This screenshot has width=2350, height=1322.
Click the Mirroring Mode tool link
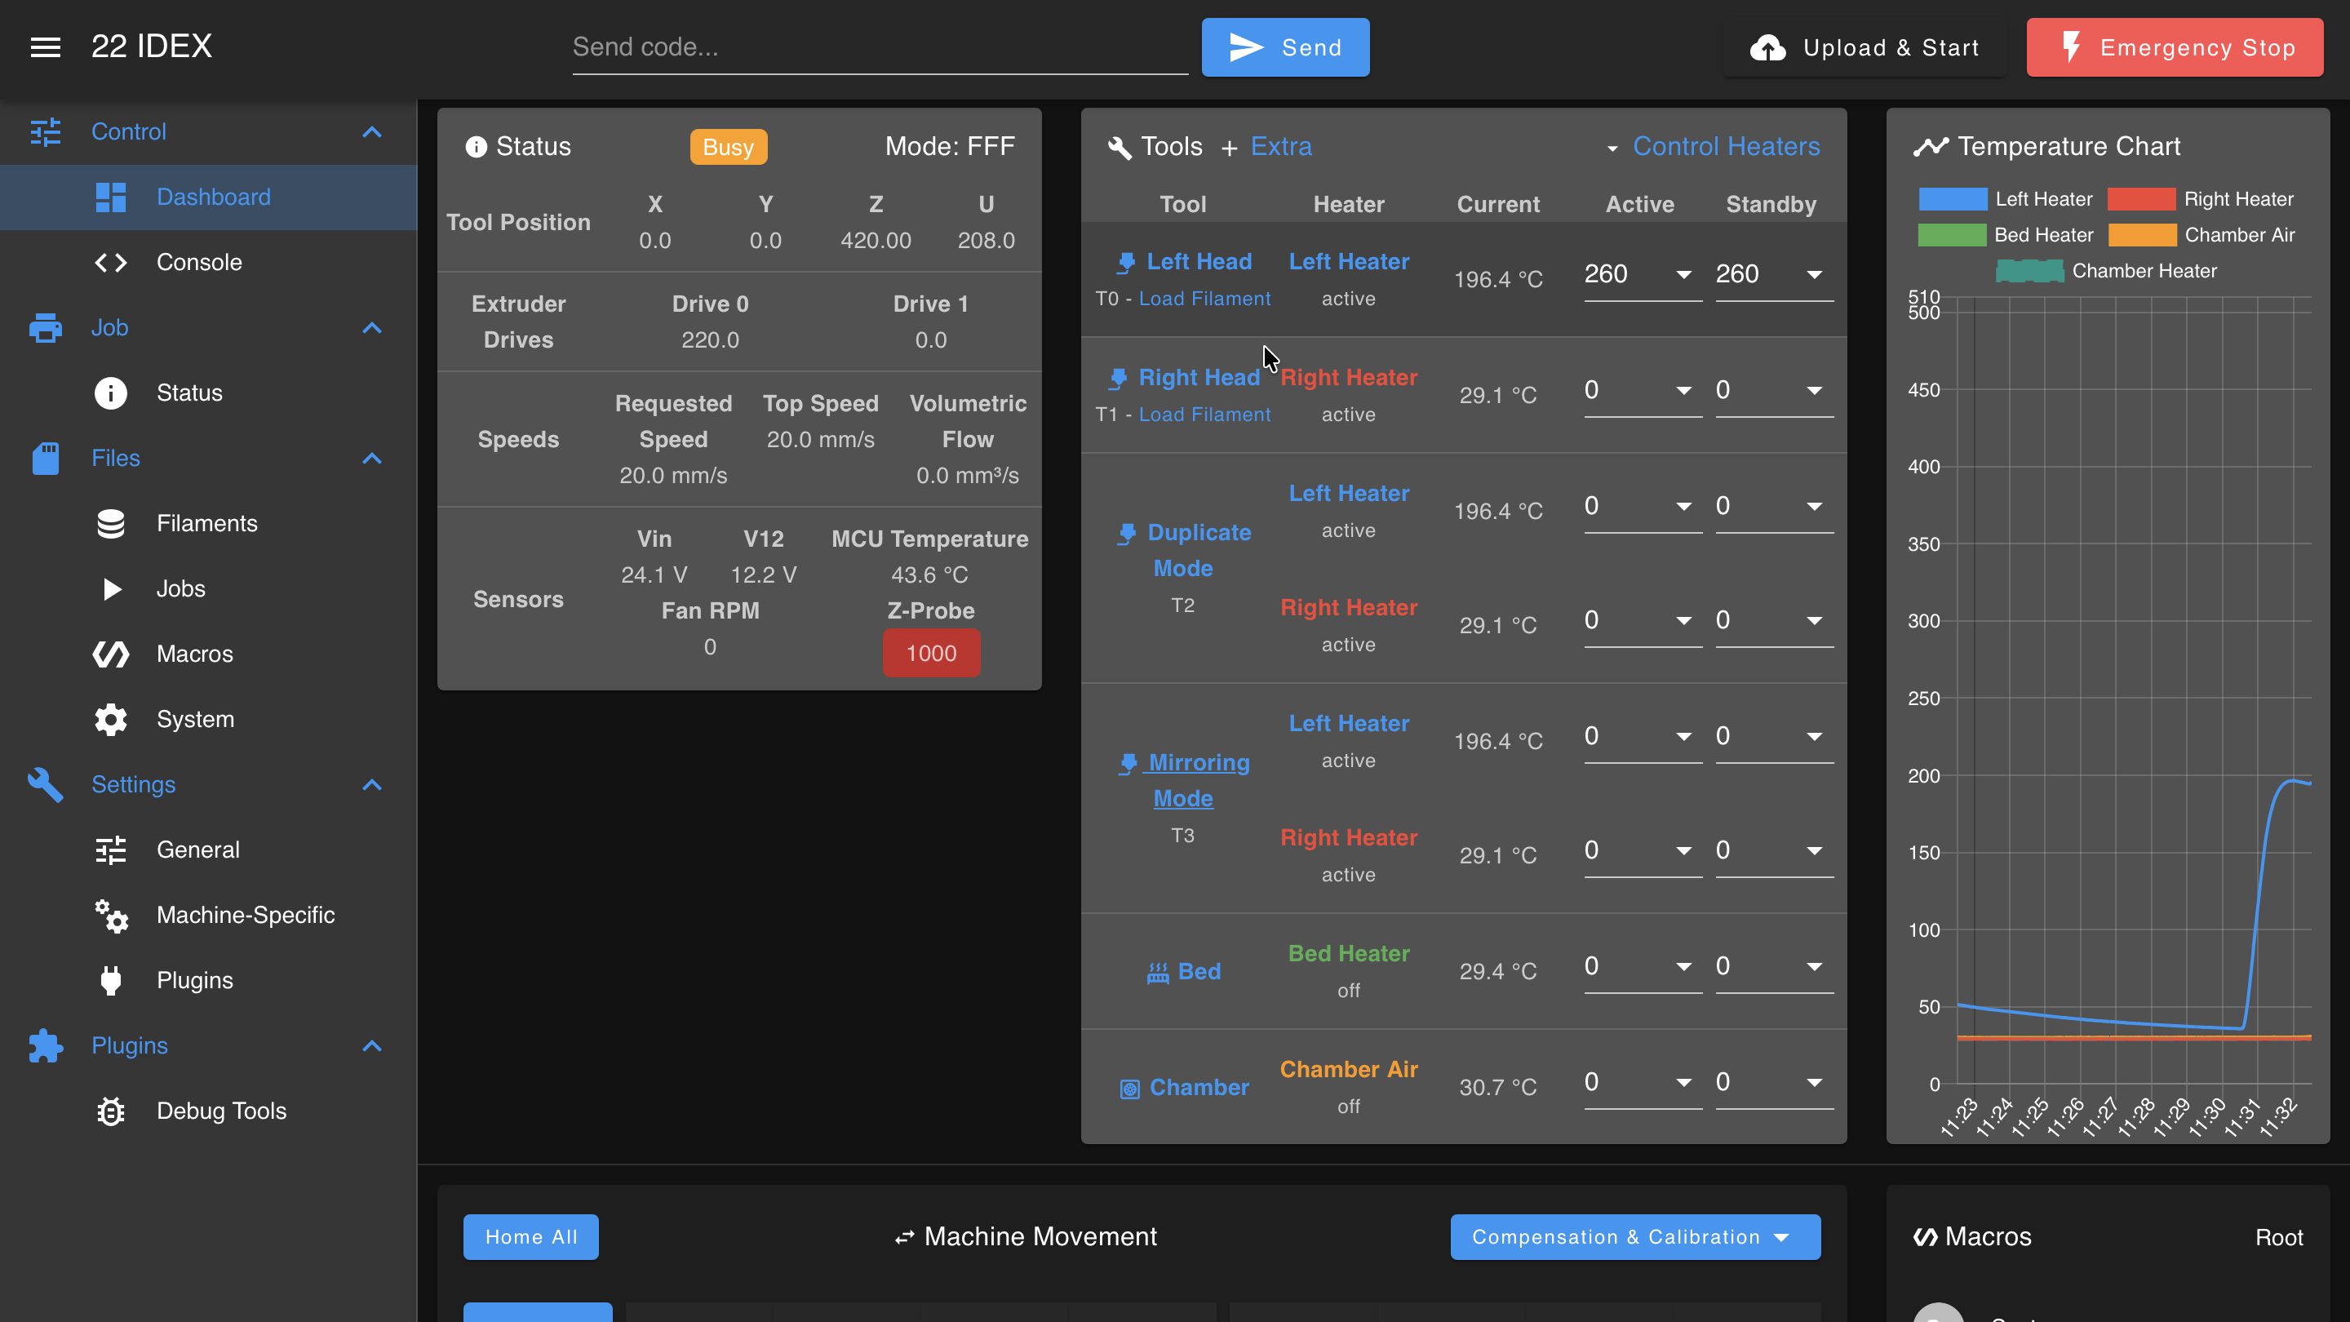point(1183,781)
